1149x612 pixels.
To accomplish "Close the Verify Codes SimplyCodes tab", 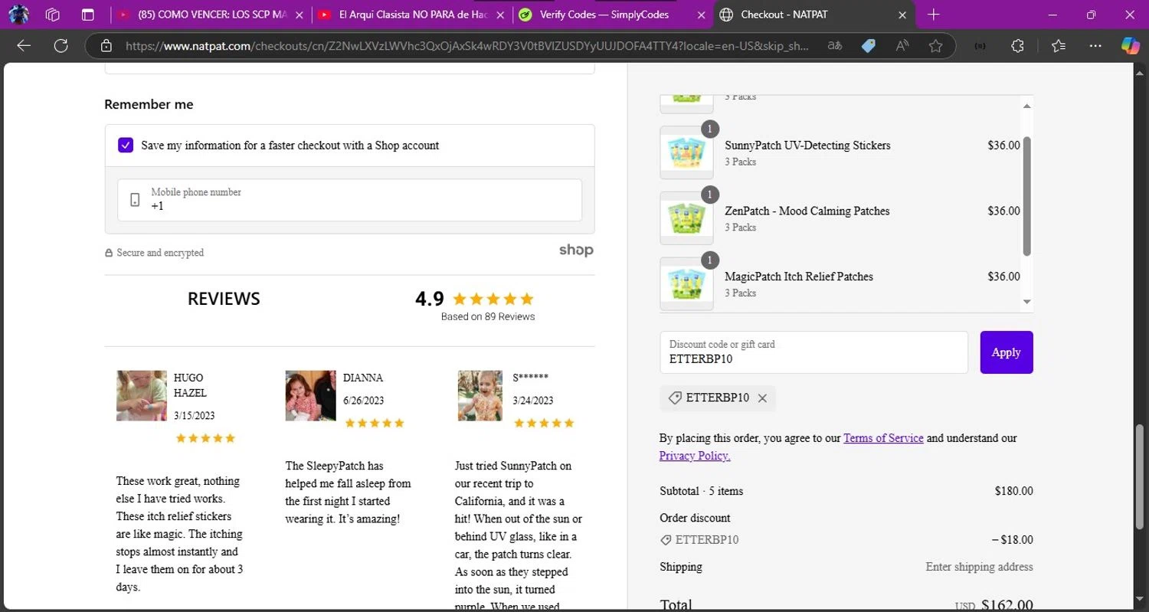I will 699,15.
